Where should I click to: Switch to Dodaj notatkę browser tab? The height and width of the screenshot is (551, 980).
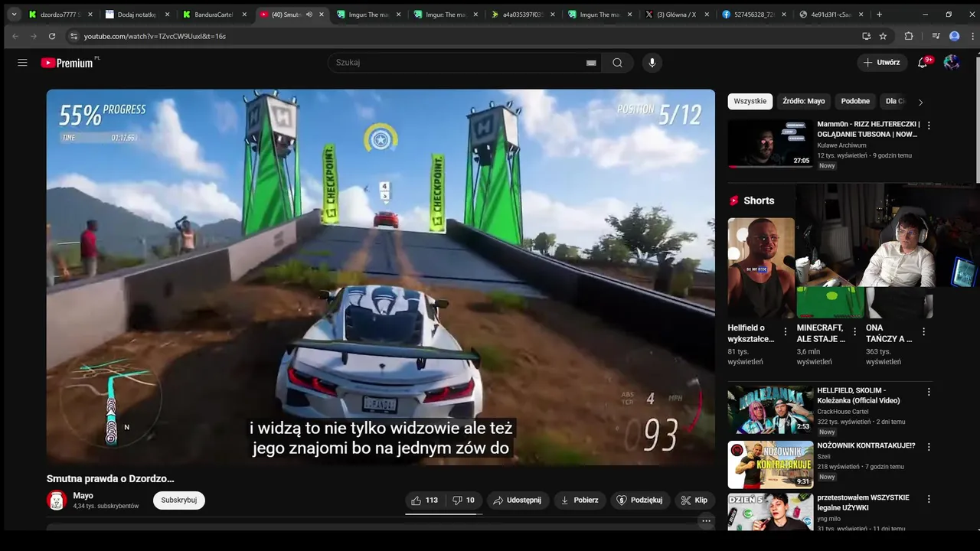[136, 15]
